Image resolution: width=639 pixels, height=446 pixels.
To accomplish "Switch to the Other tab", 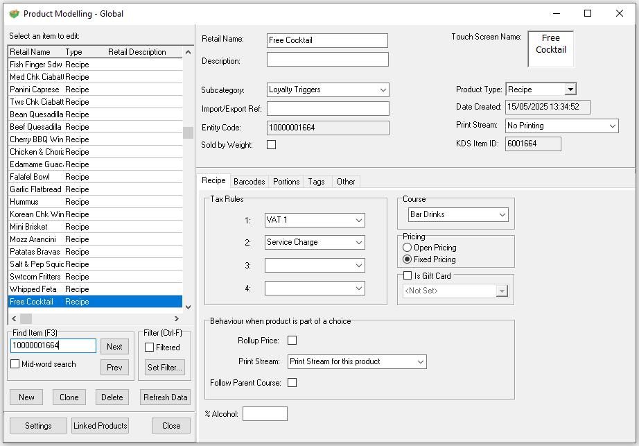I will pyautogui.click(x=346, y=182).
